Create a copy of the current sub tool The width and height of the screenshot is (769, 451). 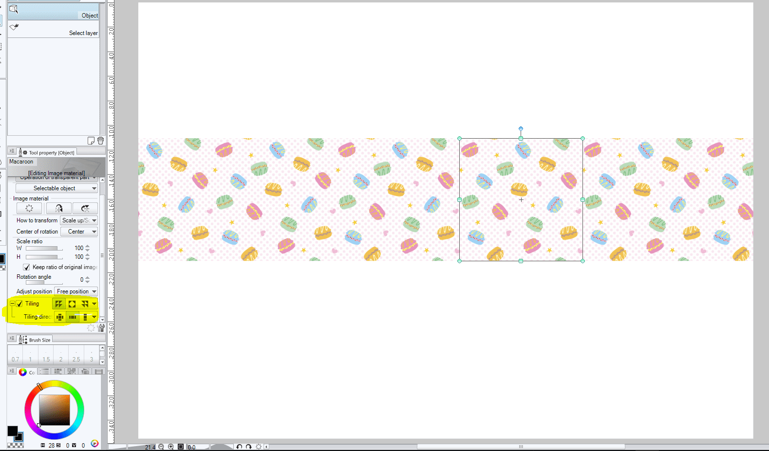[x=91, y=141]
